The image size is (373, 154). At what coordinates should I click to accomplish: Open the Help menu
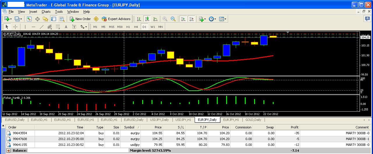[87, 12]
